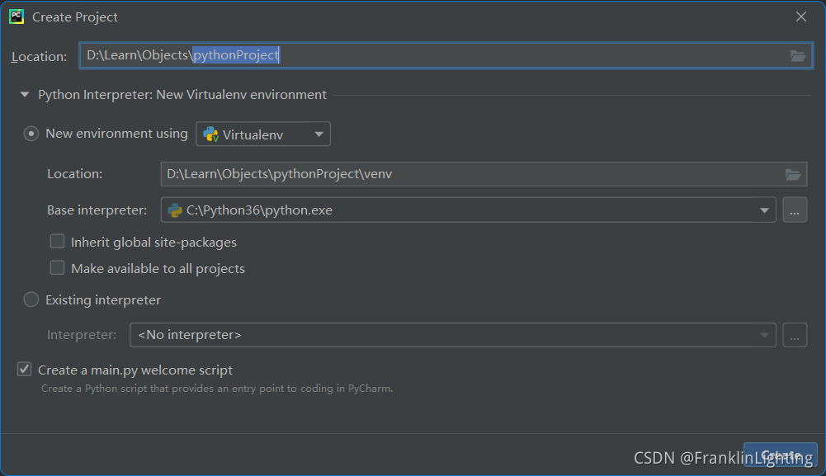Click the main.py entry point description text

[x=217, y=389]
